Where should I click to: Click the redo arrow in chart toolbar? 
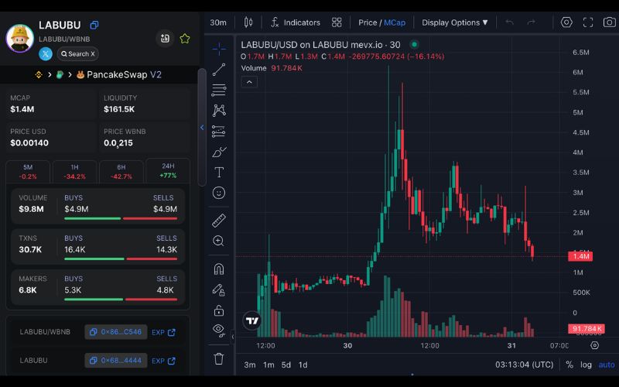pos(532,22)
